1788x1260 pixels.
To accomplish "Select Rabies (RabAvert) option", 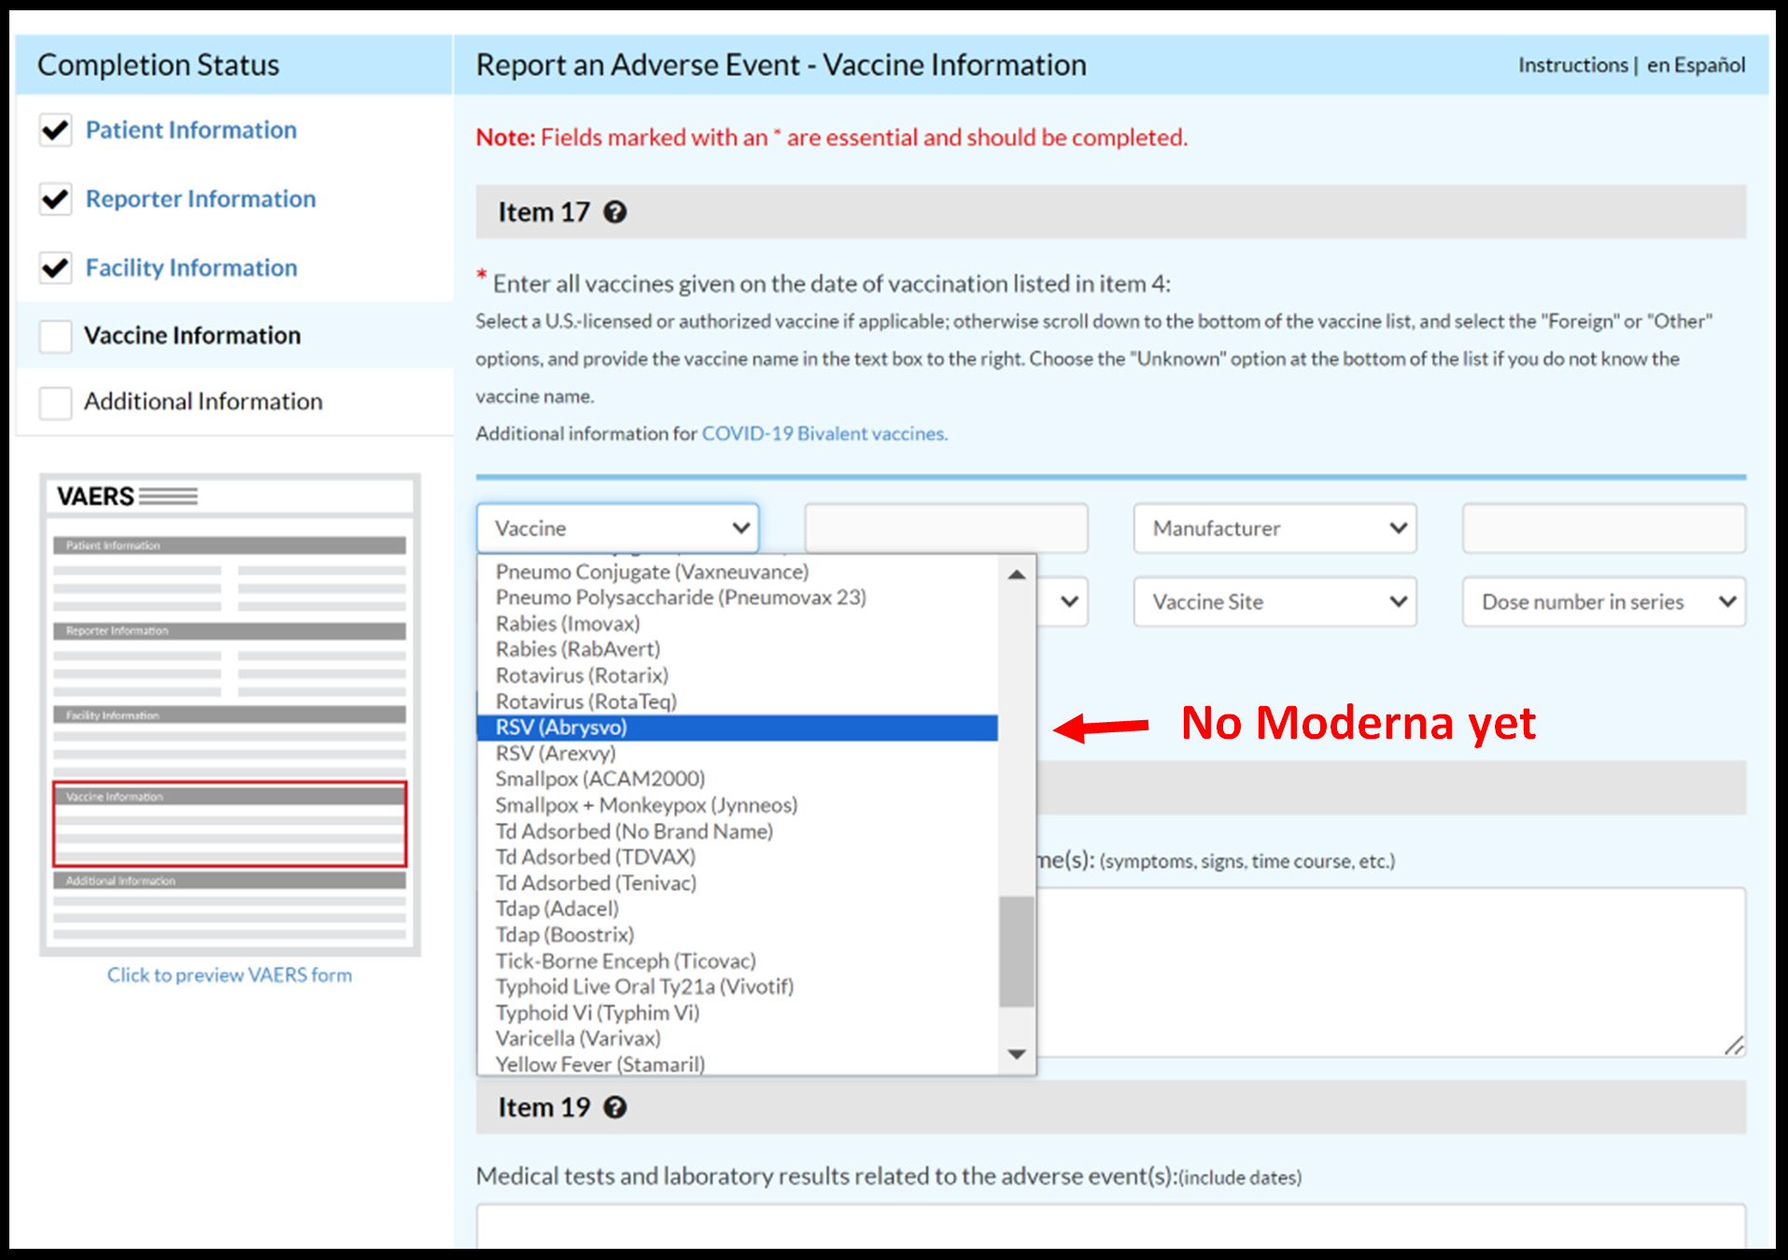I will pos(737,649).
